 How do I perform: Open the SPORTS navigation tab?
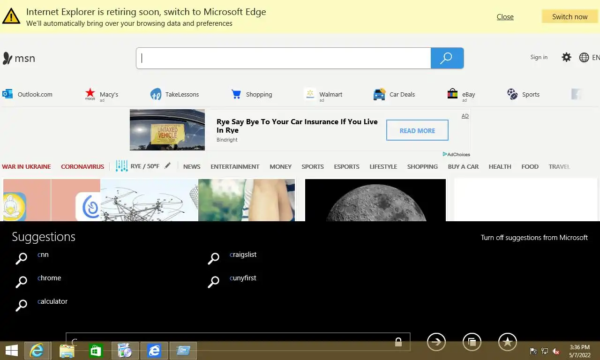(313, 166)
